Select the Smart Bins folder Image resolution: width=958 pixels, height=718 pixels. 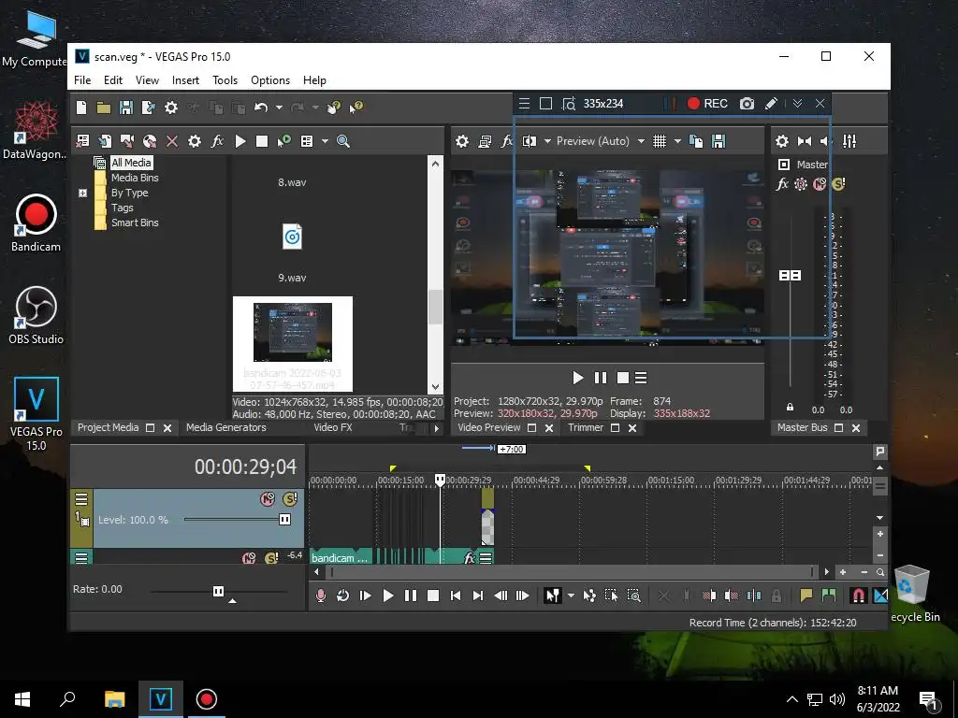135,223
